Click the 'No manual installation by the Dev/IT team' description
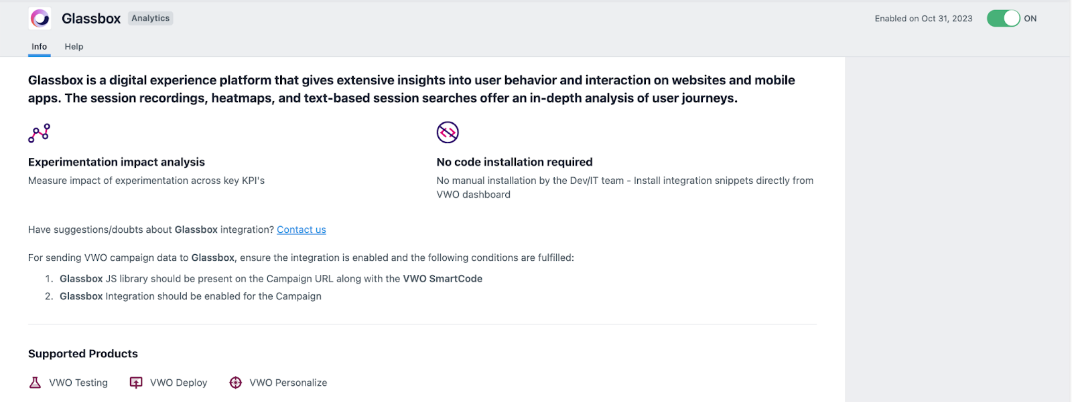 tap(624, 187)
